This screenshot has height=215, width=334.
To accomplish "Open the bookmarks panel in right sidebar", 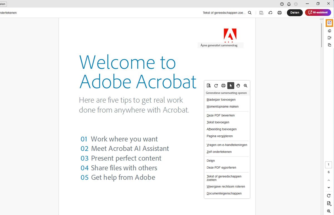I will [x=330, y=38].
